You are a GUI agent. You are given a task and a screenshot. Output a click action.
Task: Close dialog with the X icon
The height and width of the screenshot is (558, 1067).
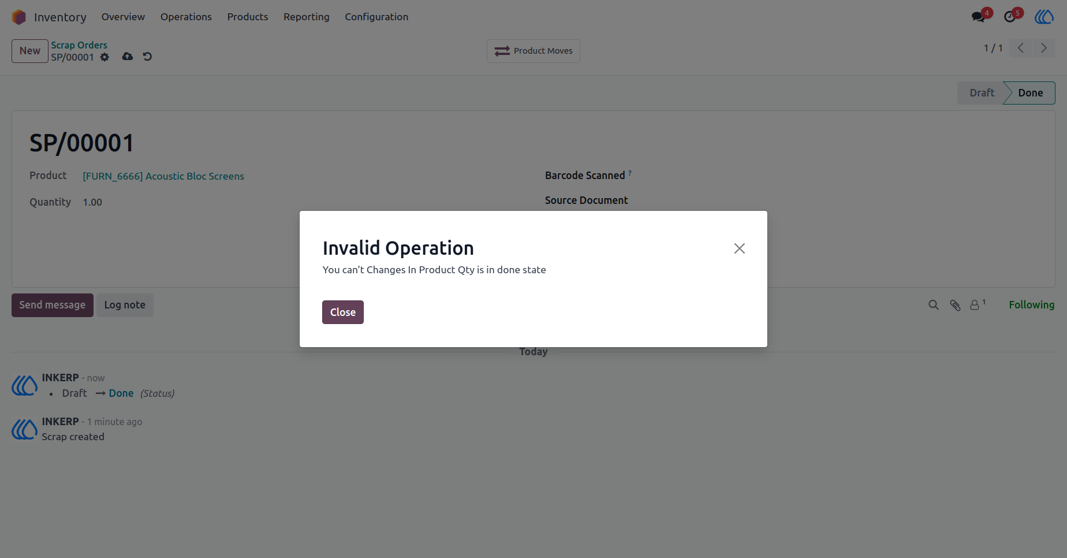pyautogui.click(x=740, y=248)
